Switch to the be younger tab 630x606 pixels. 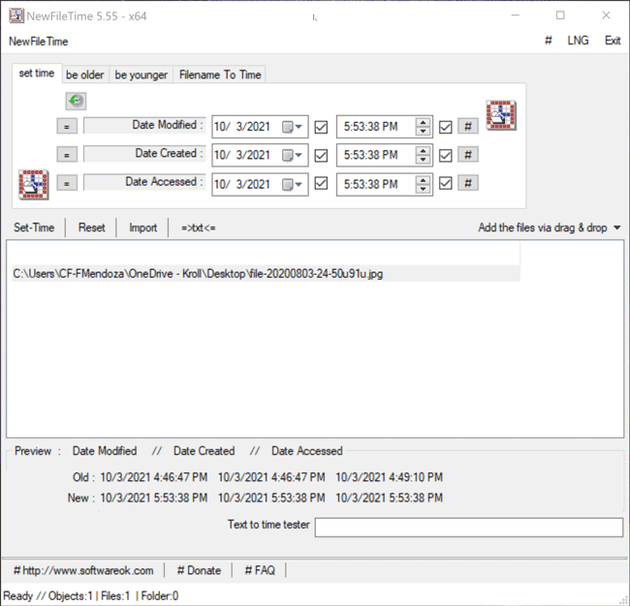coord(142,75)
